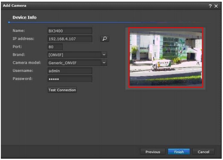Open the help question mark icon
The width and height of the screenshot is (223, 160).
(x=210, y=6)
